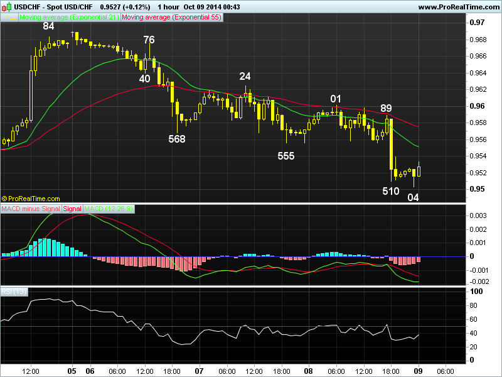Click the 20 RSI axis label
Image resolution: width=502 pixels, height=377 pixels.
tap(473, 347)
